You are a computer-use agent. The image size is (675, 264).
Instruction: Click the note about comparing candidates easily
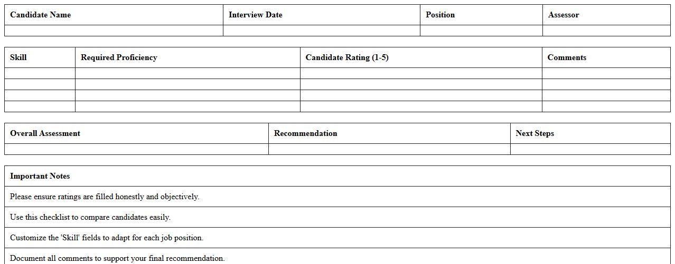click(x=90, y=217)
